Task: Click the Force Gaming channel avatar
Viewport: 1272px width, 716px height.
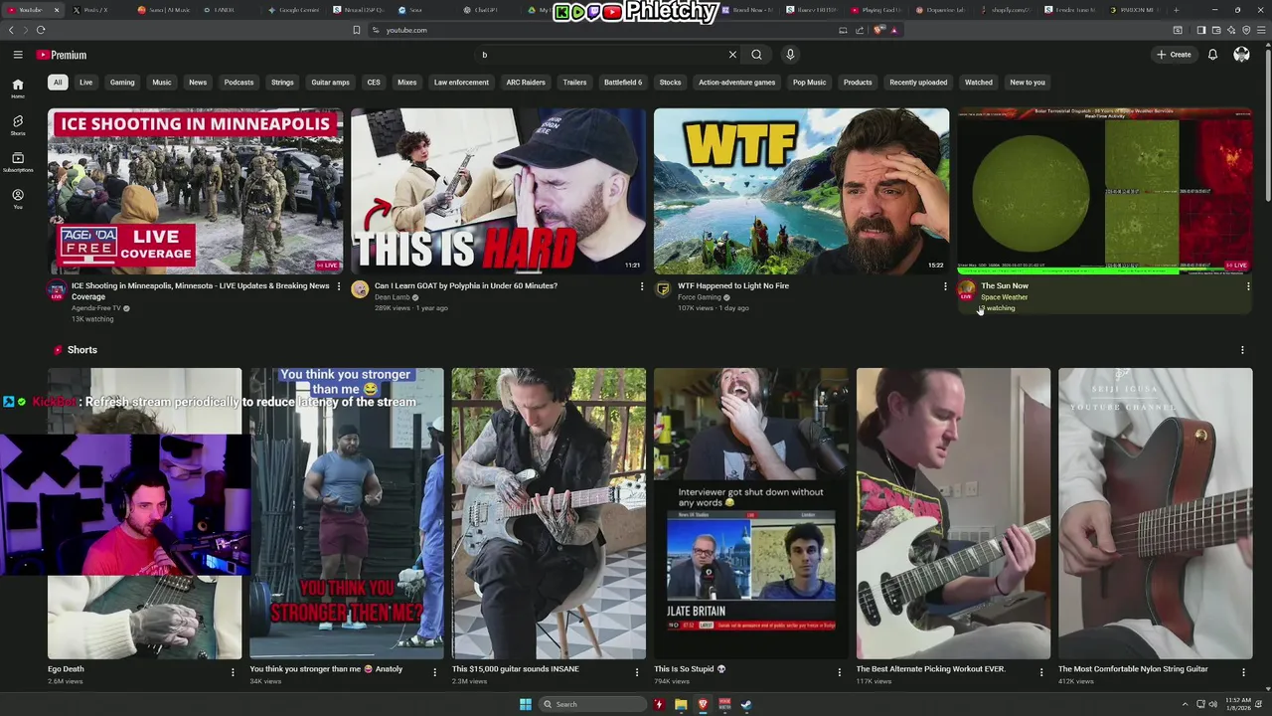Action: click(x=663, y=289)
